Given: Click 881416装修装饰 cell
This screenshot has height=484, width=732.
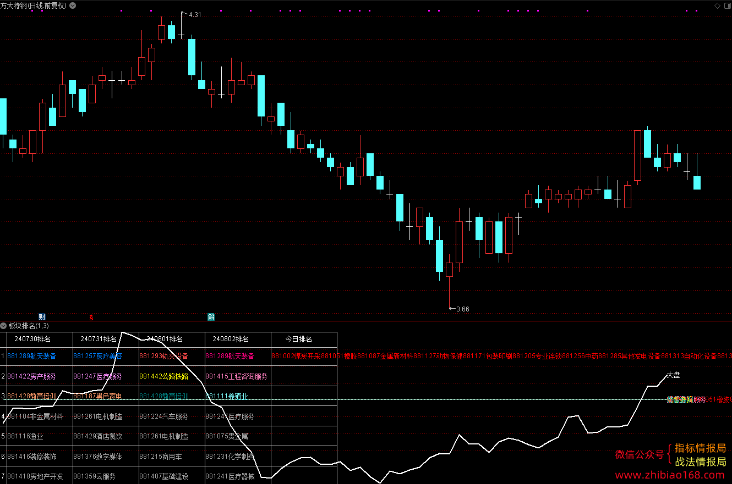Looking at the screenshot, I should pyautogui.click(x=32, y=457).
